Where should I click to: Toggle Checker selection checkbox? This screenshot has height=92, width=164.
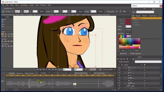coord(129,53)
